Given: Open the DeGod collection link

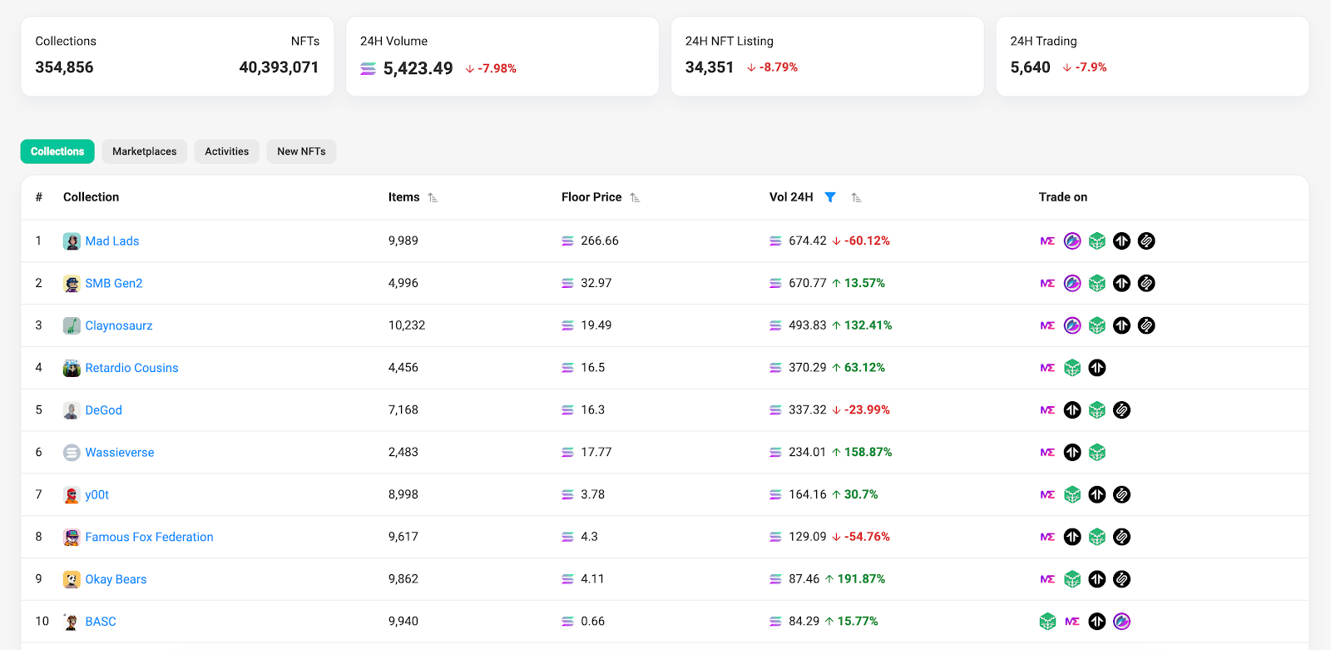Looking at the screenshot, I should point(104,410).
